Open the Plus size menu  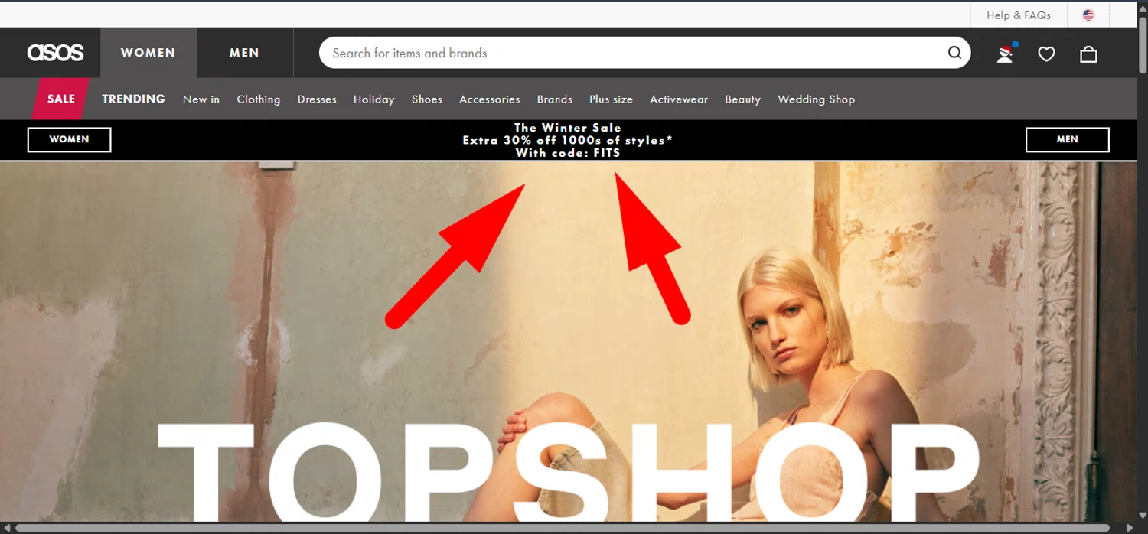611,99
